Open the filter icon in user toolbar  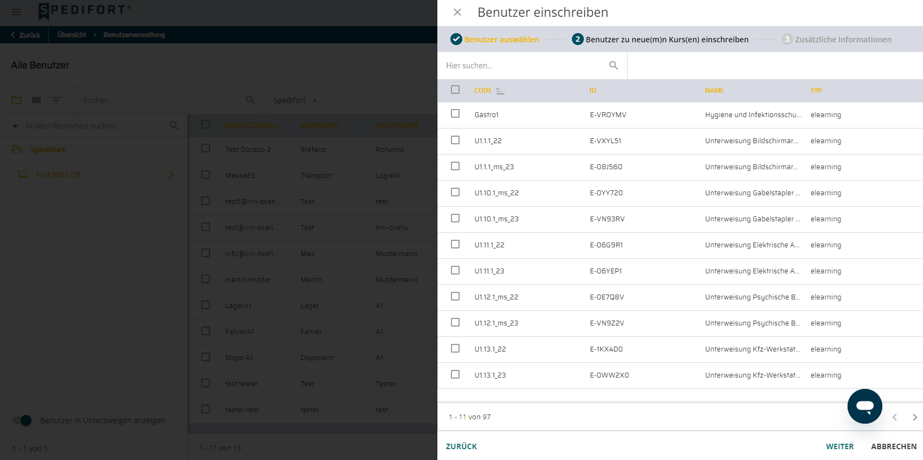56,100
